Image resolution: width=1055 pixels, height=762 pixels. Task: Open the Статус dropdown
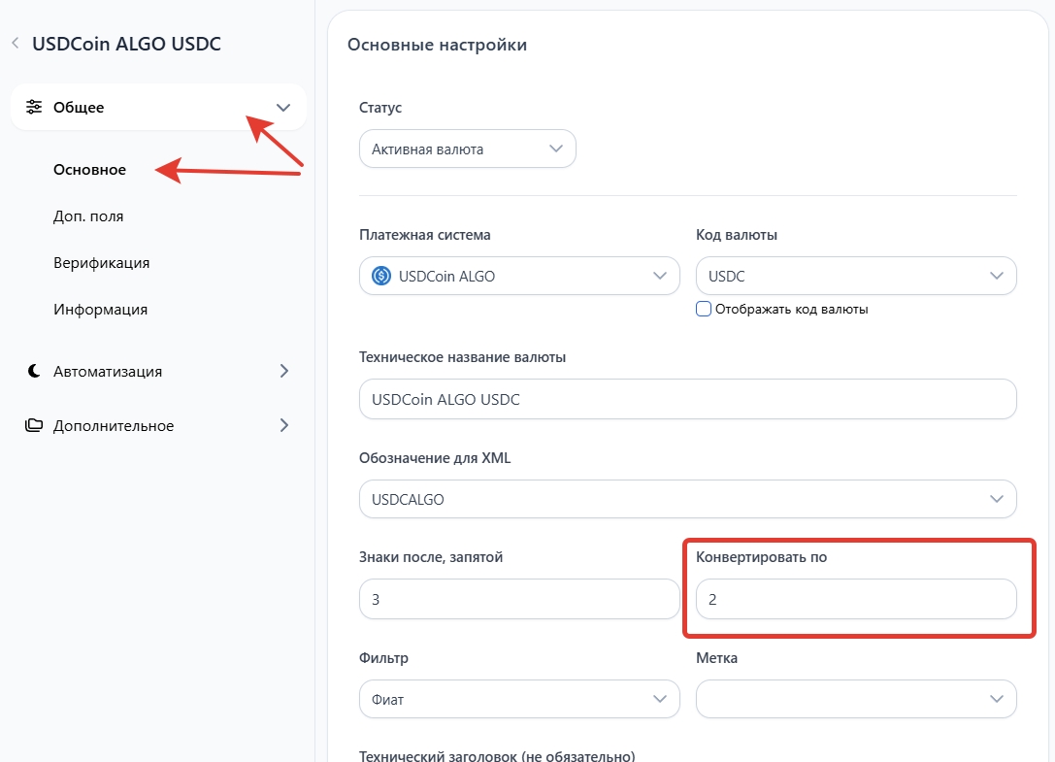coord(467,149)
